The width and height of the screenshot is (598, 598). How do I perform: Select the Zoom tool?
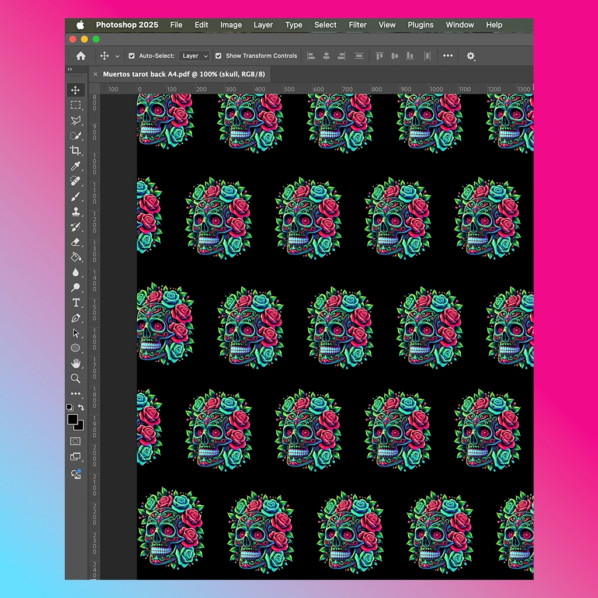[75, 378]
